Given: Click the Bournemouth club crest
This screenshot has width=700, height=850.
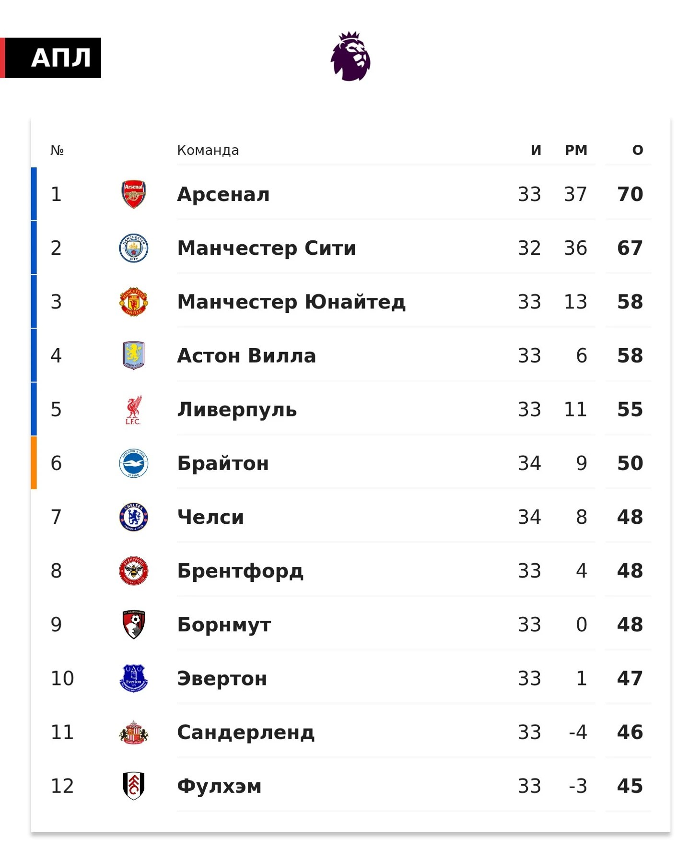Looking at the screenshot, I should click(133, 625).
